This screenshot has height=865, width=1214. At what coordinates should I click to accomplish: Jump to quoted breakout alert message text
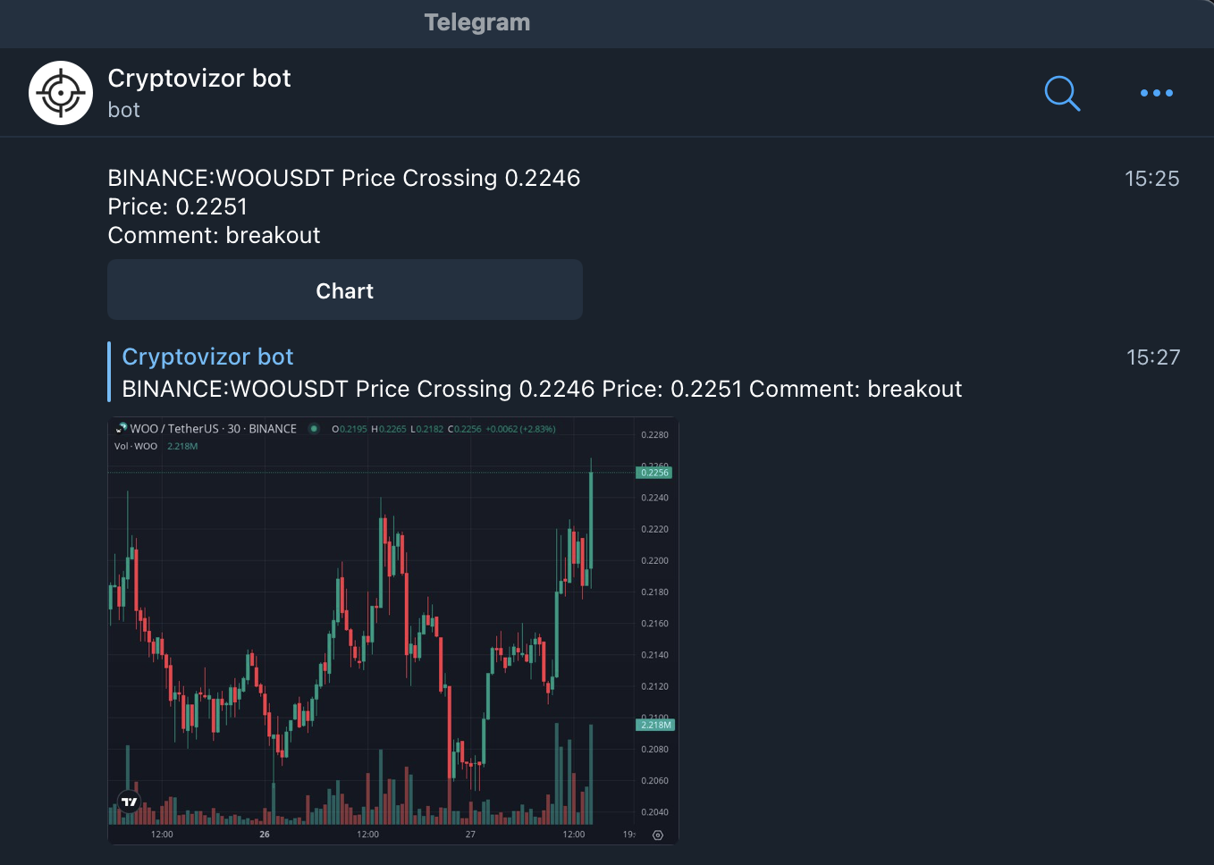(542, 390)
